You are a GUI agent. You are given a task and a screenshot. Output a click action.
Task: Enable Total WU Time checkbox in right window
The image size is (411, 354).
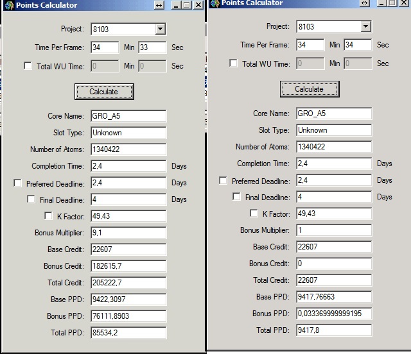pyautogui.click(x=233, y=63)
